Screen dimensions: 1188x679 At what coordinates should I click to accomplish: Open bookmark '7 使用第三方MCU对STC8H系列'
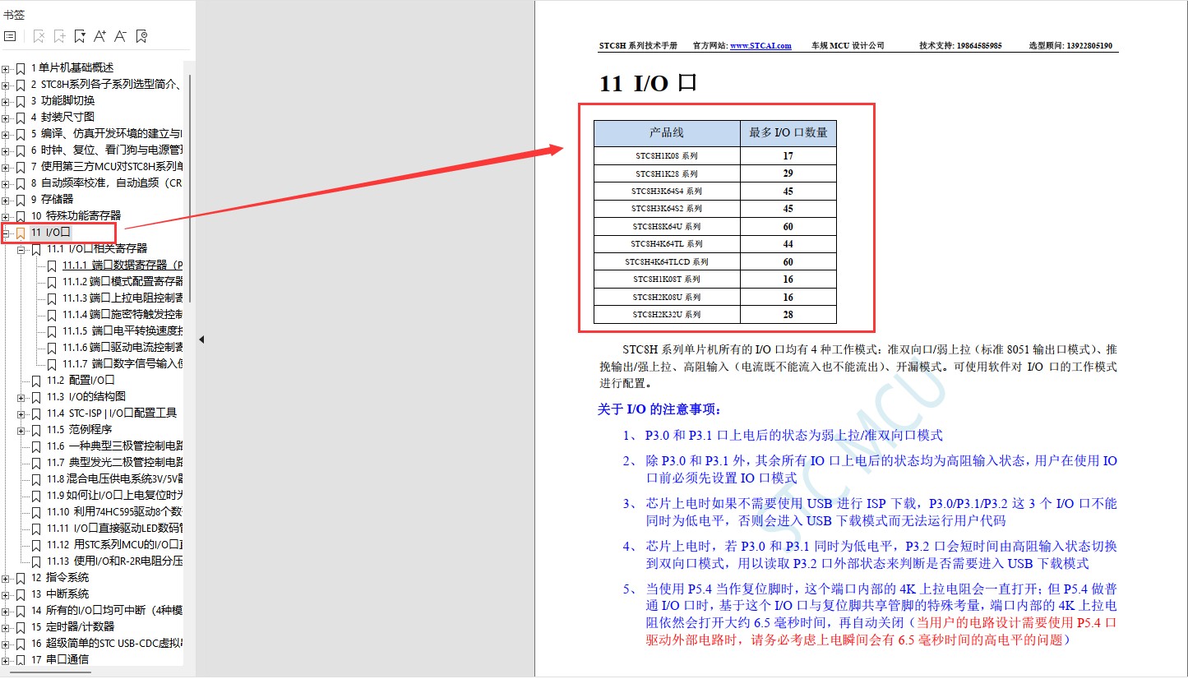(x=106, y=167)
